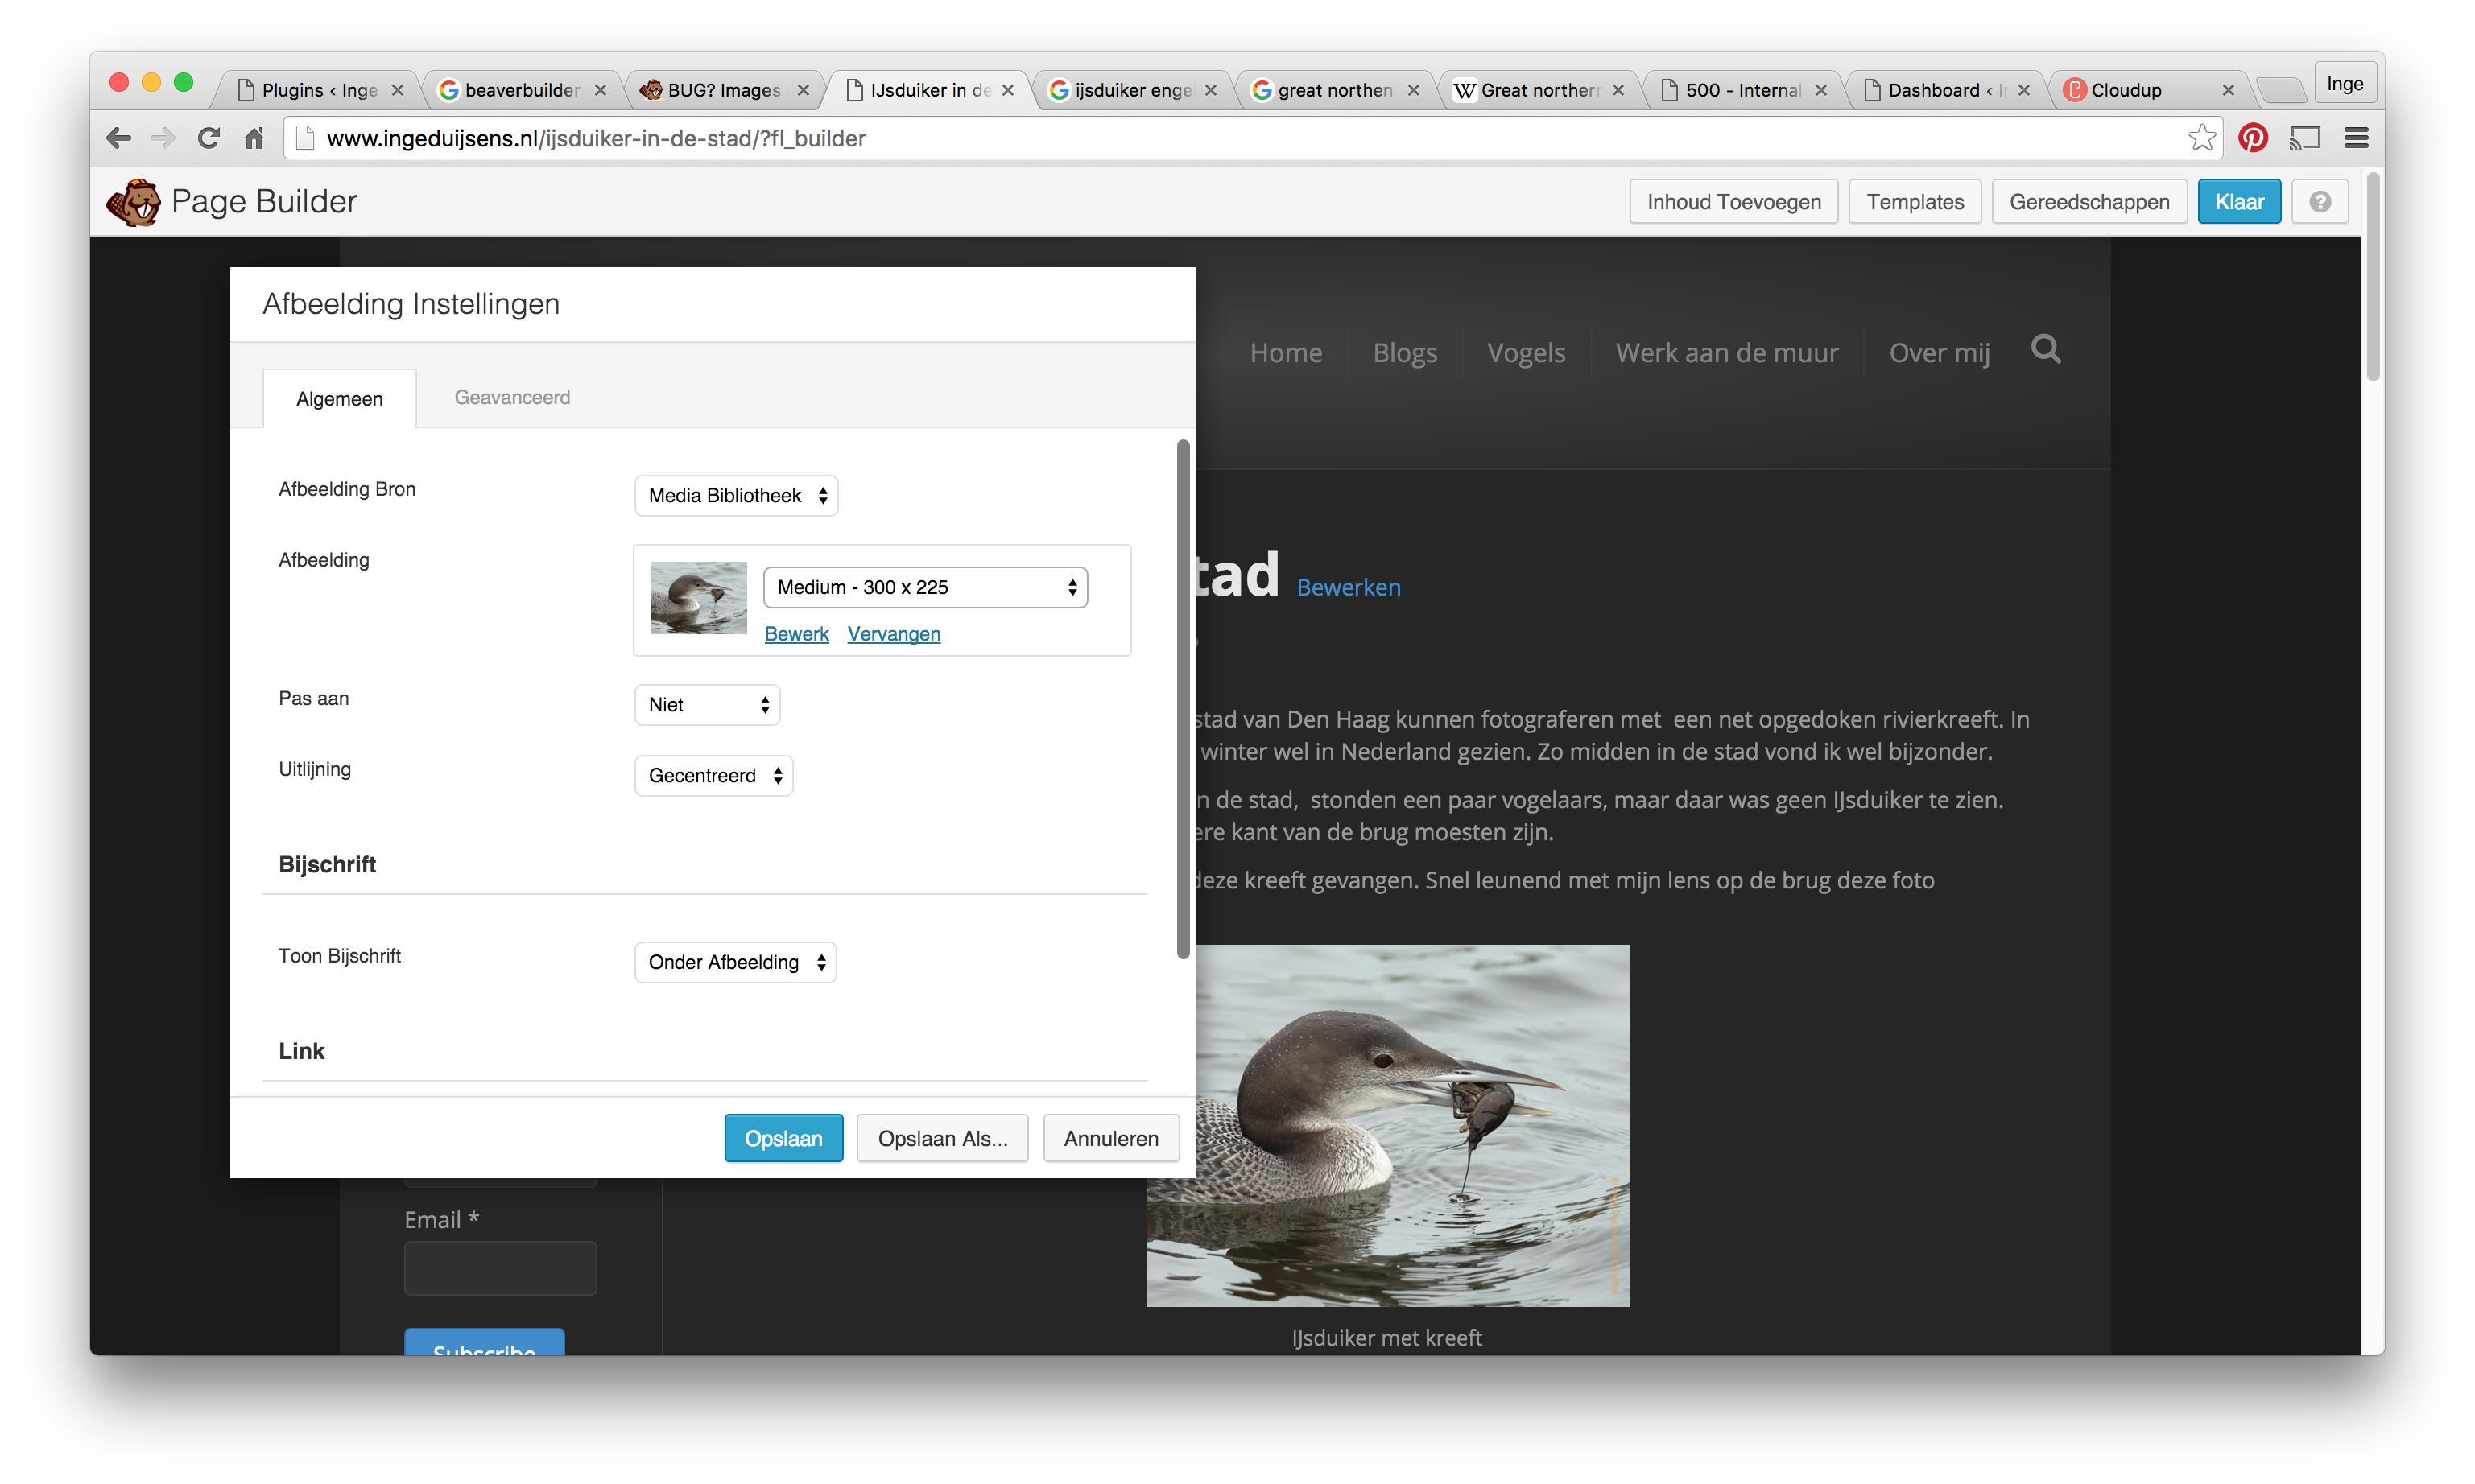This screenshot has height=1484, width=2475.
Task: Open the Pas aan dropdown
Action: pyautogui.click(x=707, y=704)
